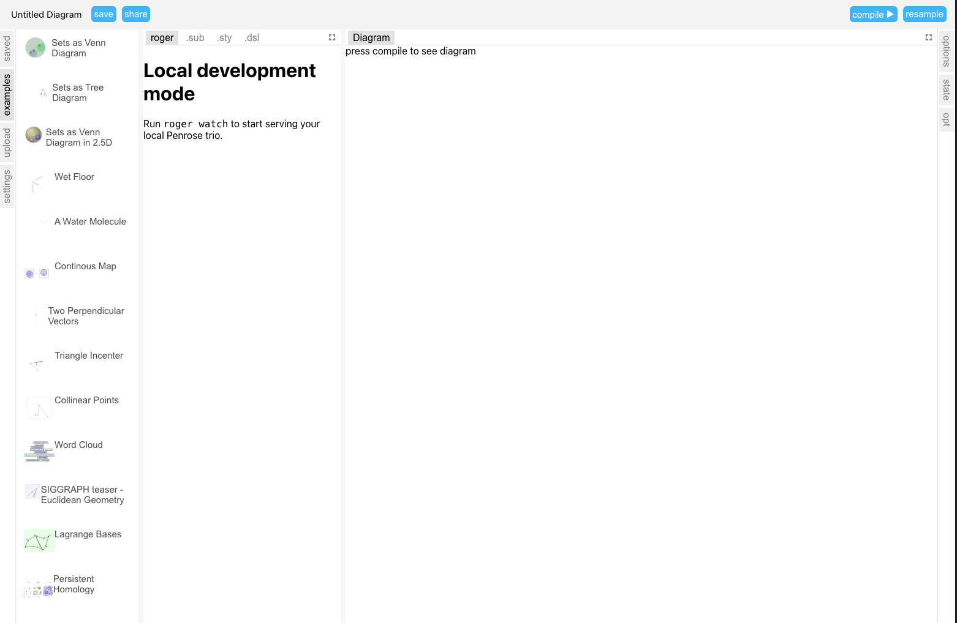Click the Wet Floor example icon
This screenshot has height=623, width=957.
pyautogui.click(x=37, y=184)
